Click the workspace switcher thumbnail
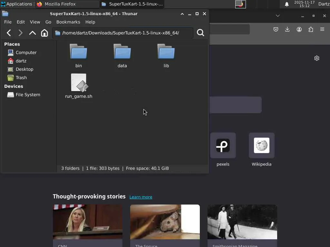The height and width of the screenshot is (247, 330). point(240,4)
